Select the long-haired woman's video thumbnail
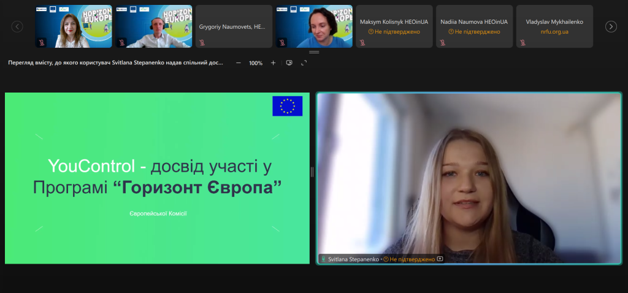Image resolution: width=628 pixels, height=293 pixels. [74, 26]
